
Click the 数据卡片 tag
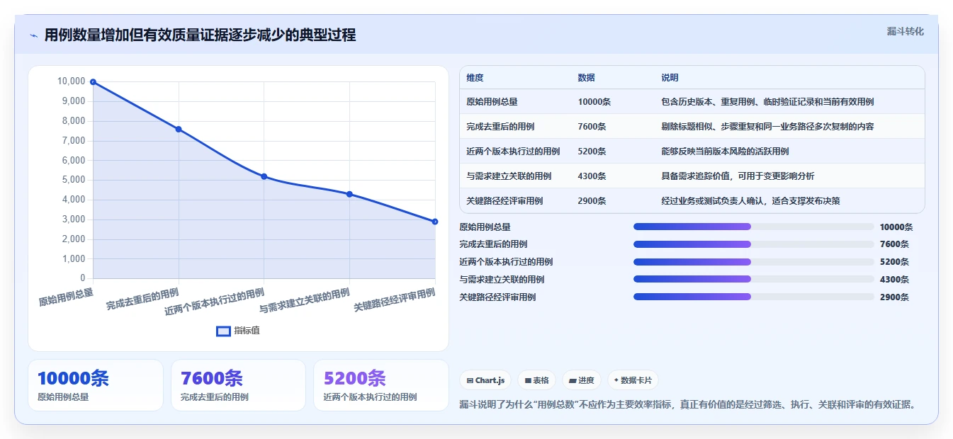pos(633,380)
